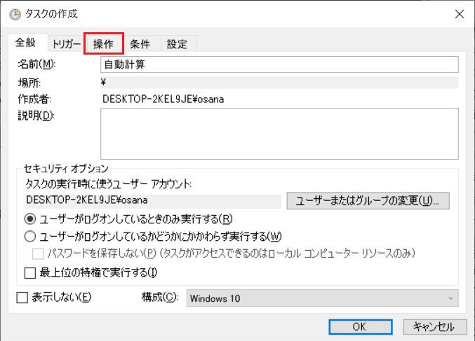Check the 表示しない checkbox
The image size is (475, 341).
22,298
